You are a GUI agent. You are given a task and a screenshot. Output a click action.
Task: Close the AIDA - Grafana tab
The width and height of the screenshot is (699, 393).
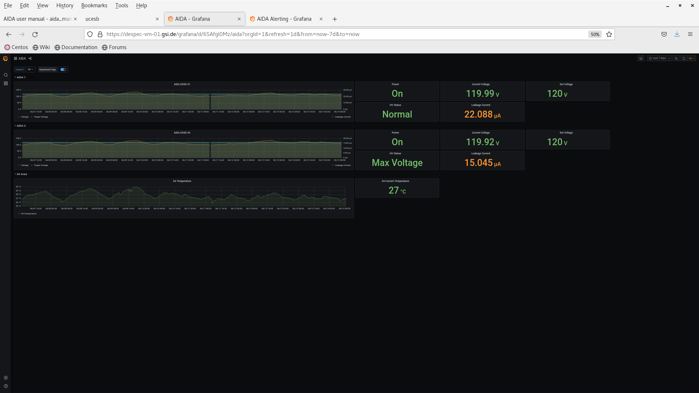tap(239, 19)
